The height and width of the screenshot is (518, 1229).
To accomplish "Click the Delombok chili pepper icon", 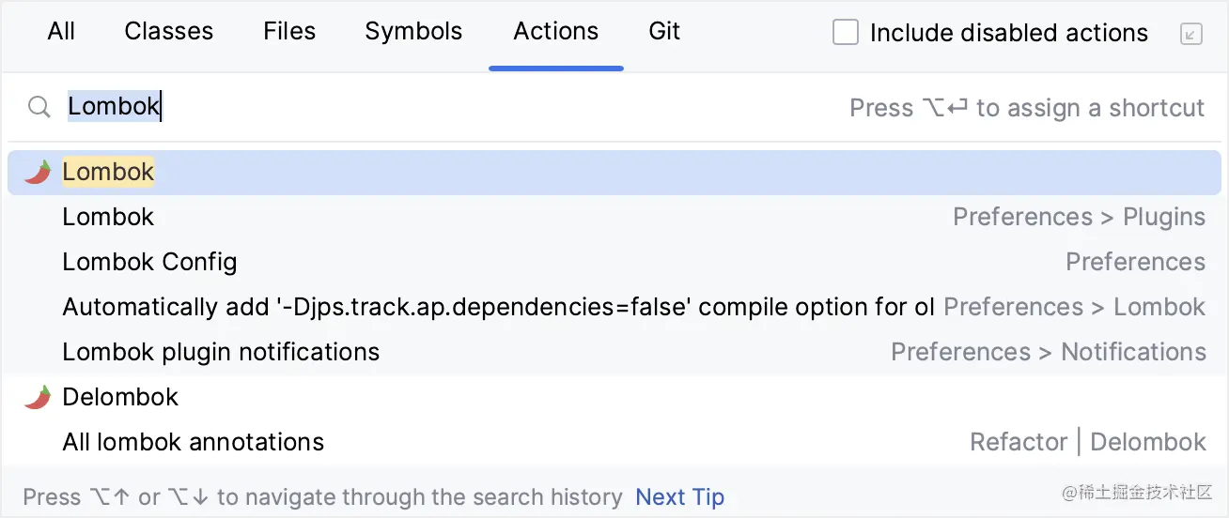I will coord(38,397).
